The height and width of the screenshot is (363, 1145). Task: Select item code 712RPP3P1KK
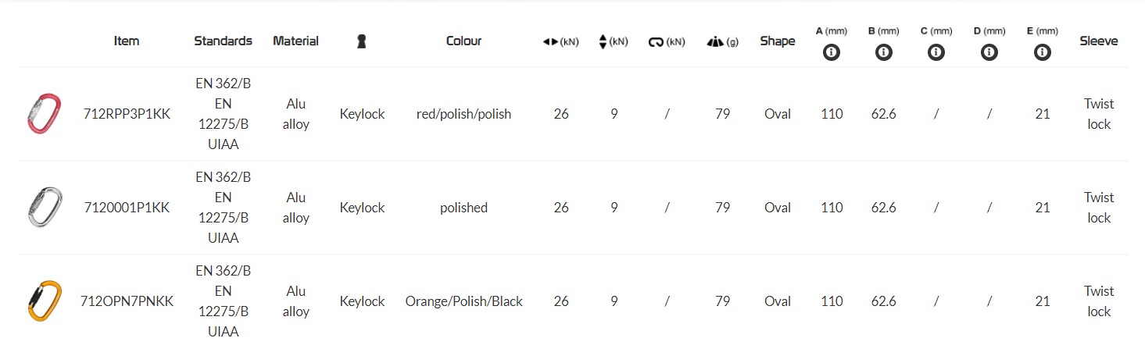tap(127, 114)
